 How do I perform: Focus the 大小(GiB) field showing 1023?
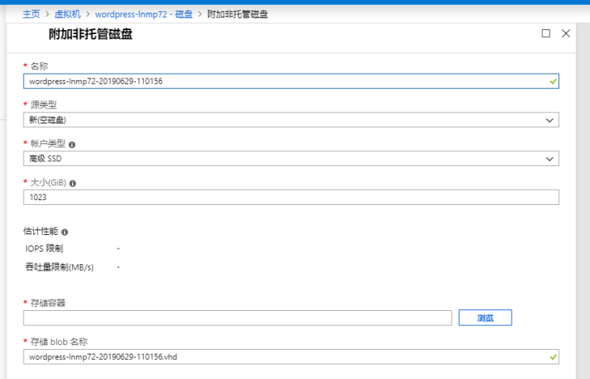tap(291, 198)
